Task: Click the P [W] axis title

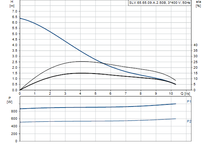Action: point(10,100)
